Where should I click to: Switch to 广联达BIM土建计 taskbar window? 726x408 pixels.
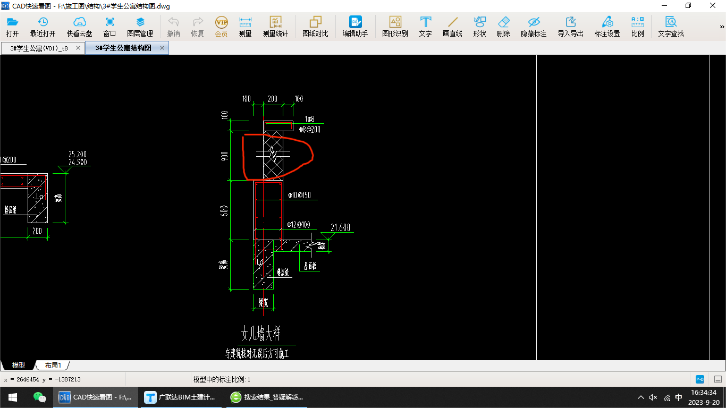[181, 397]
